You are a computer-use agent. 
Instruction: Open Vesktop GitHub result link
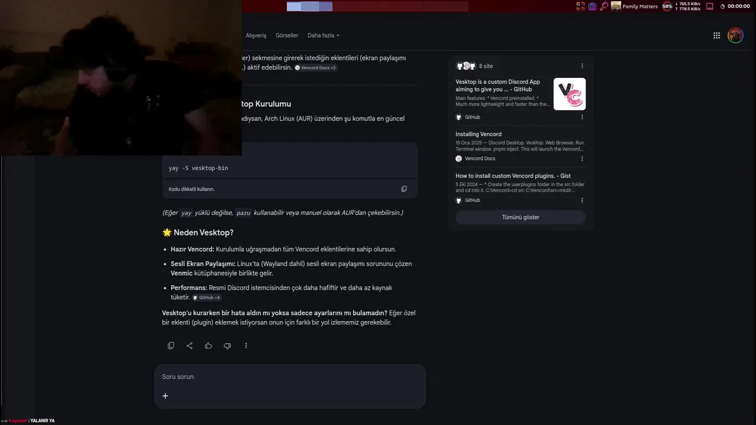pyautogui.click(x=498, y=86)
